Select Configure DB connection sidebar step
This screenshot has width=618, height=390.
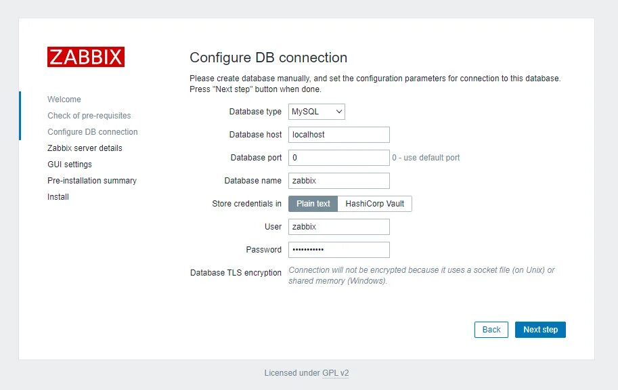tap(93, 132)
